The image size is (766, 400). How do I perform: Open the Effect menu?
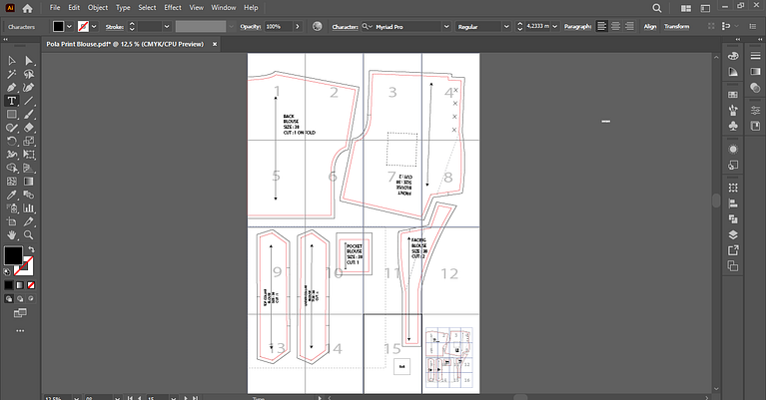point(173,8)
